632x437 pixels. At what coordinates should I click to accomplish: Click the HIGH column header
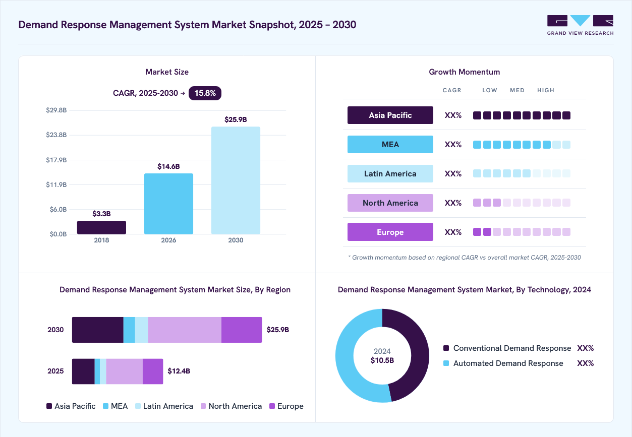(546, 90)
